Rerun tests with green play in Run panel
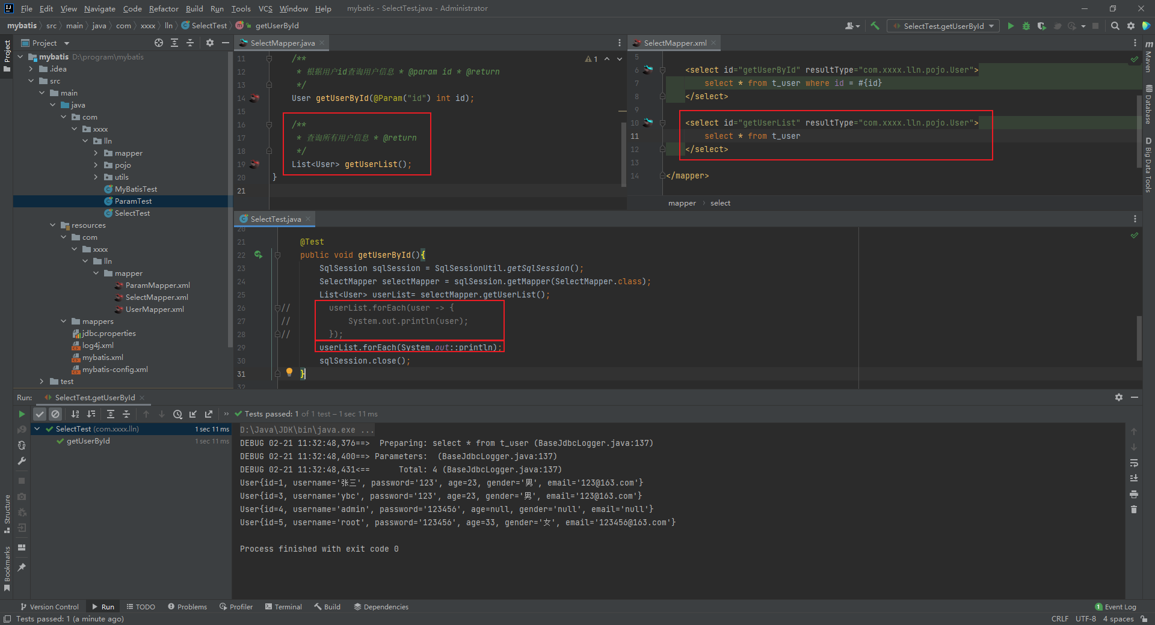The image size is (1155, 625). pyautogui.click(x=22, y=414)
